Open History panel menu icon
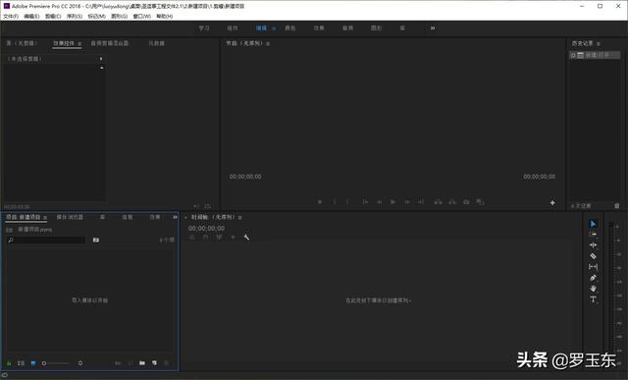Screen dimensions: 628x380 (599, 43)
